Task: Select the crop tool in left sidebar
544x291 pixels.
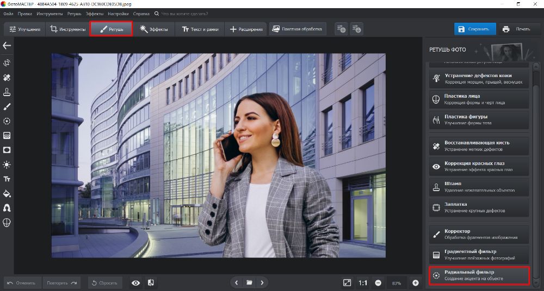Action: coord(7,63)
